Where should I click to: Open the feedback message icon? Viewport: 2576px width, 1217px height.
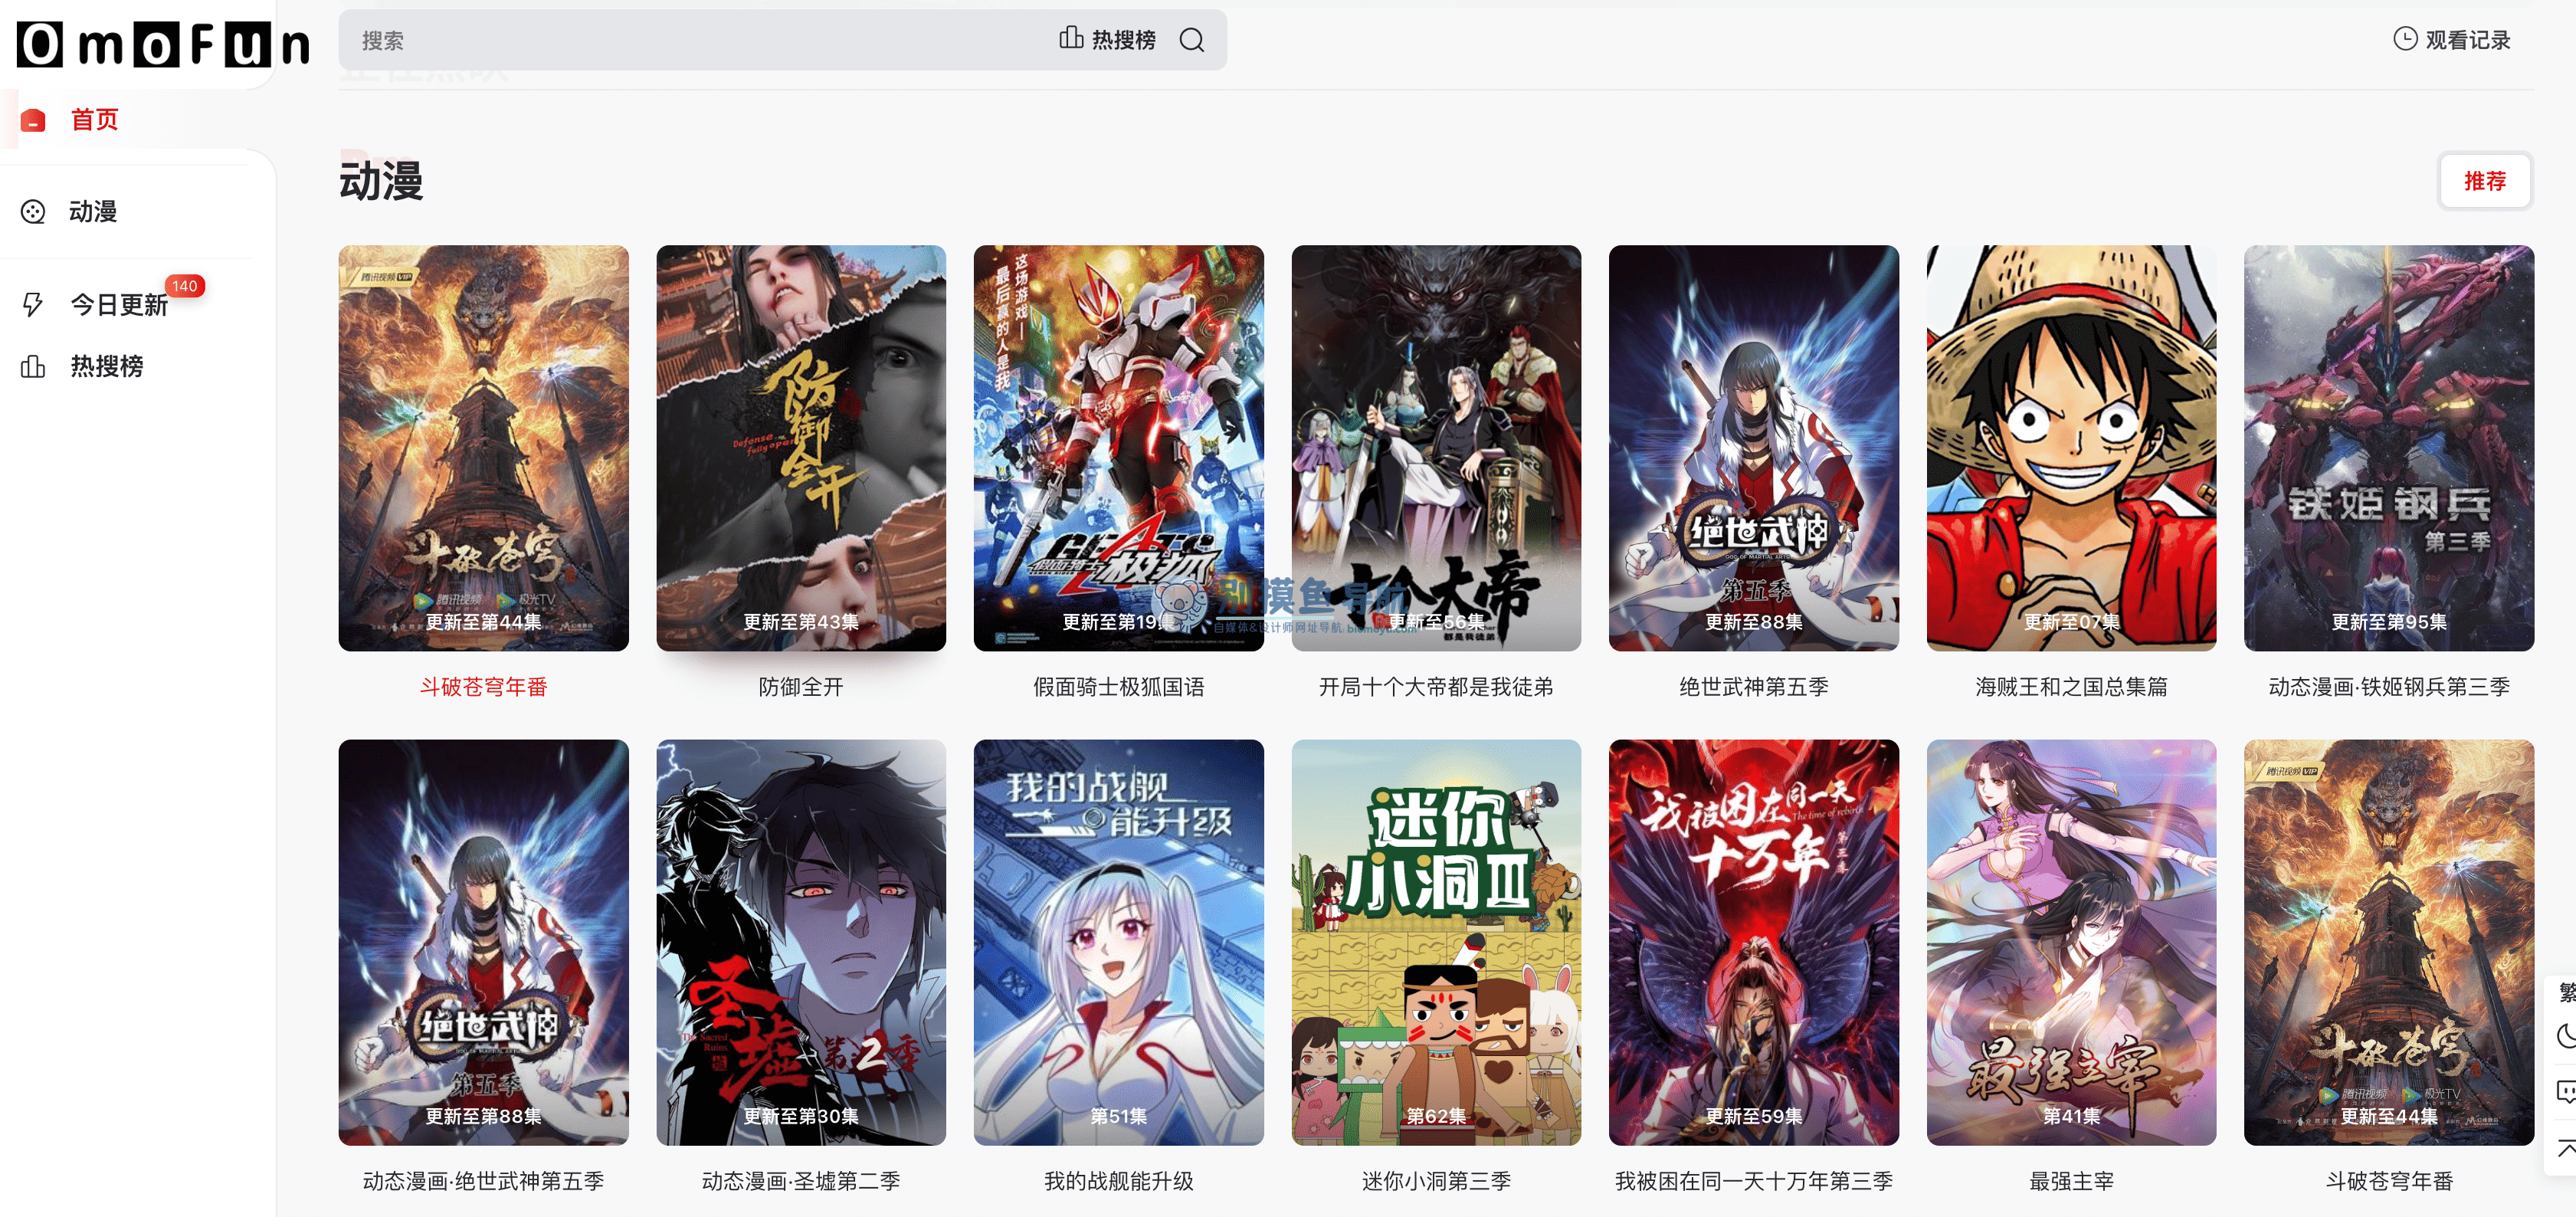point(2566,1091)
